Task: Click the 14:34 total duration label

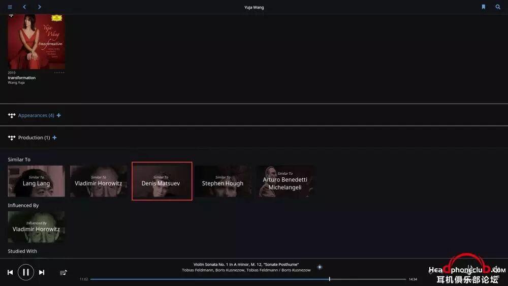Action: (412, 279)
